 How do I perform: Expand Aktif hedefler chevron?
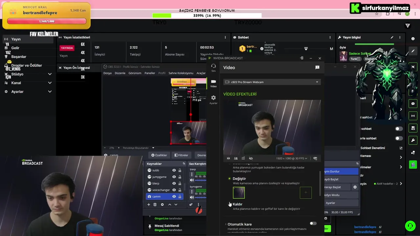tap(401, 184)
